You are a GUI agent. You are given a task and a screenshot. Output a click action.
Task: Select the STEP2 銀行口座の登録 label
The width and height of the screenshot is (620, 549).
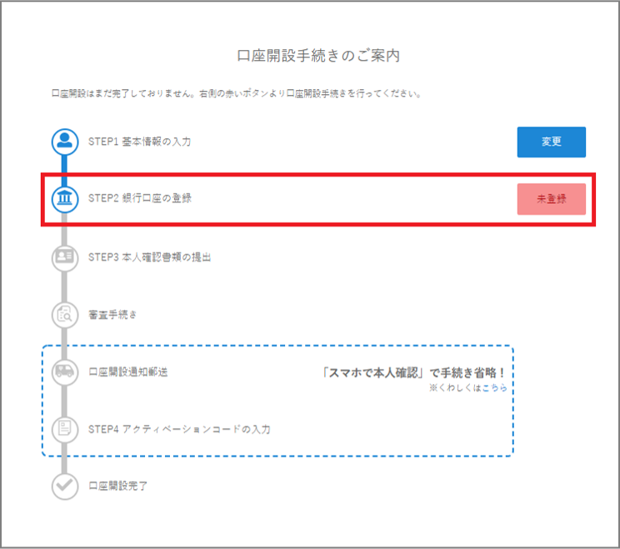139,198
